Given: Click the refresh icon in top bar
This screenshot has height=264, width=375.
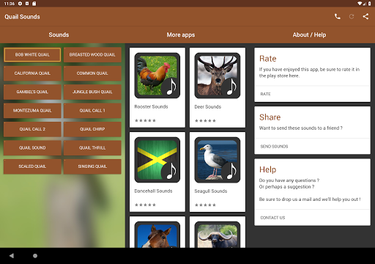Looking at the screenshot, I should tap(352, 17).
